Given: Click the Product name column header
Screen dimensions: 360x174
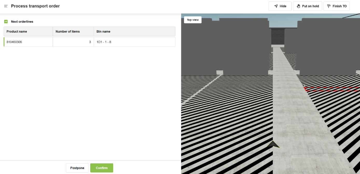Looking at the screenshot, I should point(28,31).
